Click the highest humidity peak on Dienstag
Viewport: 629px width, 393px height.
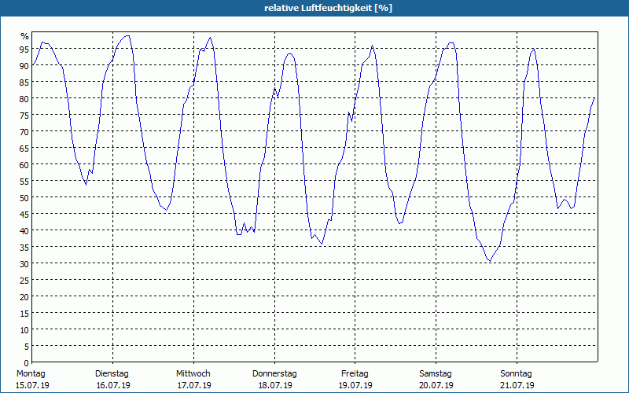(x=127, y=35)
